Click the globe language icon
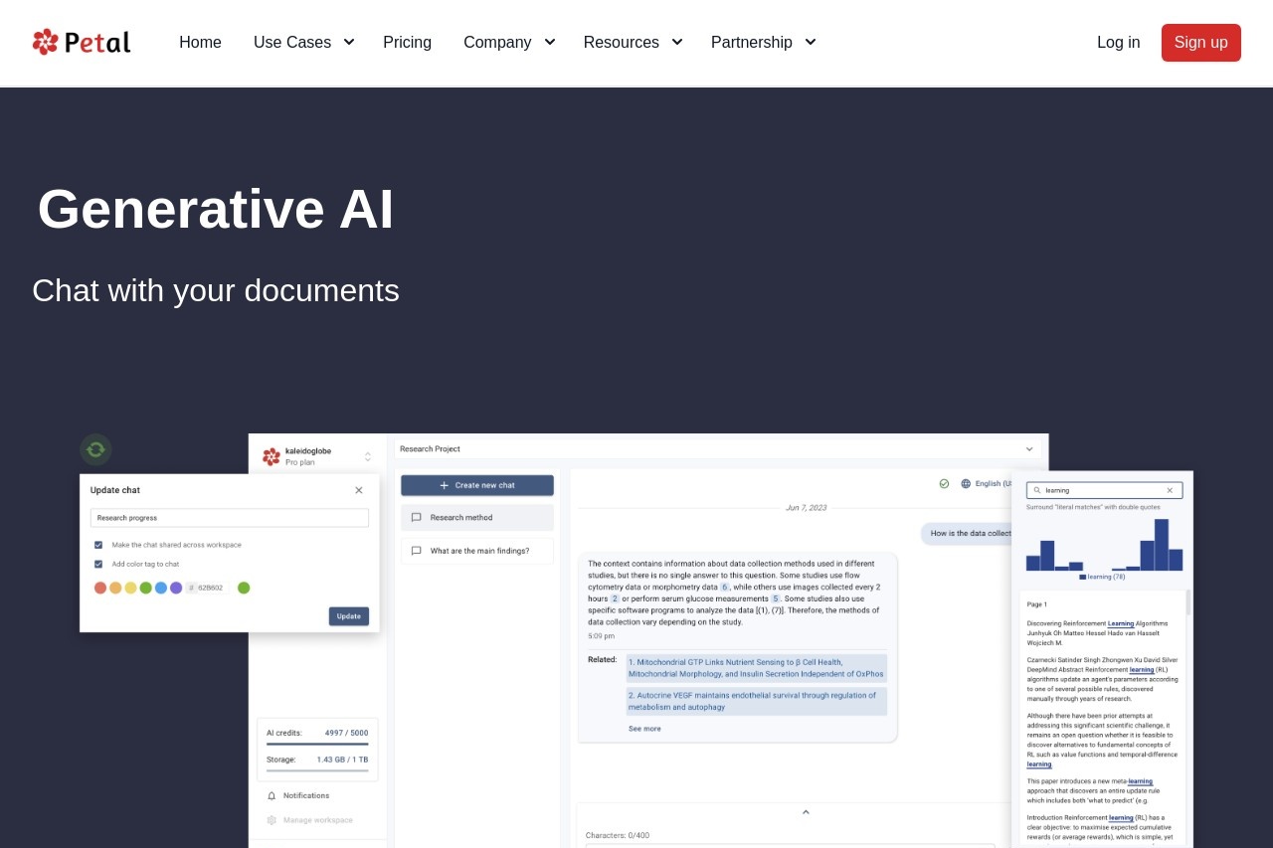This screenshot has height=848, width=1273. pos(966,484)
